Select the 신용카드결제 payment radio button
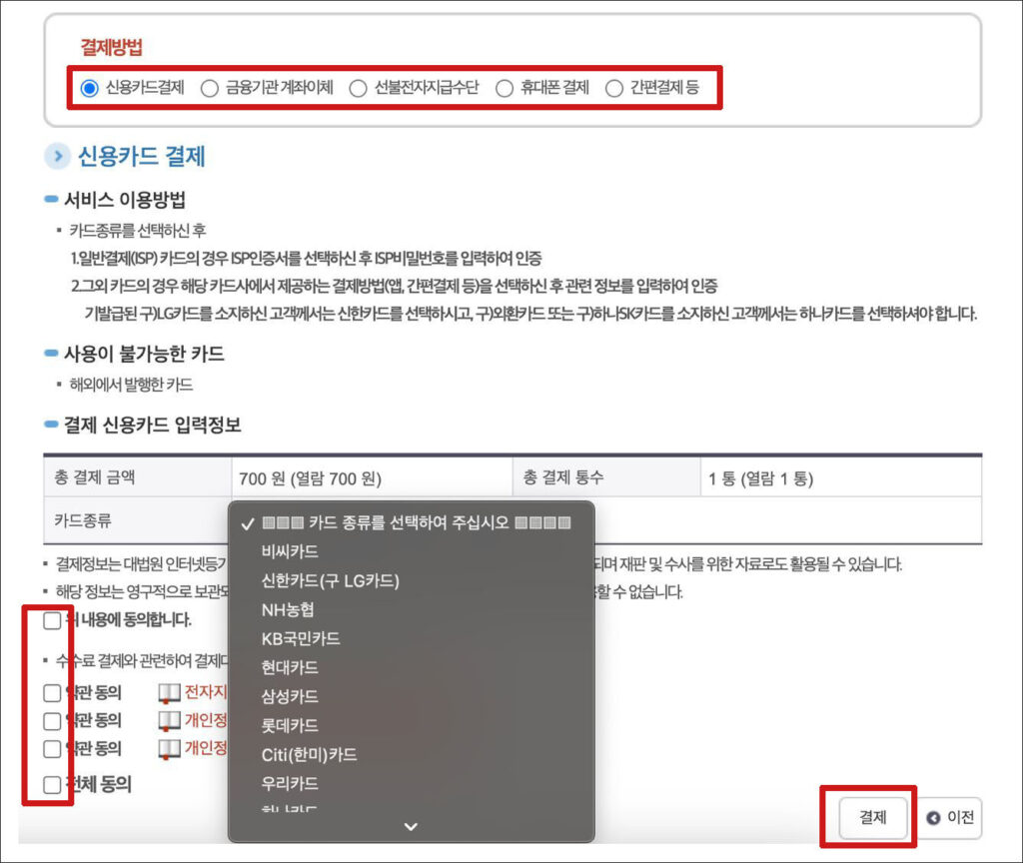This screenshot has width=1023, height=863. [x=90, y=88]
